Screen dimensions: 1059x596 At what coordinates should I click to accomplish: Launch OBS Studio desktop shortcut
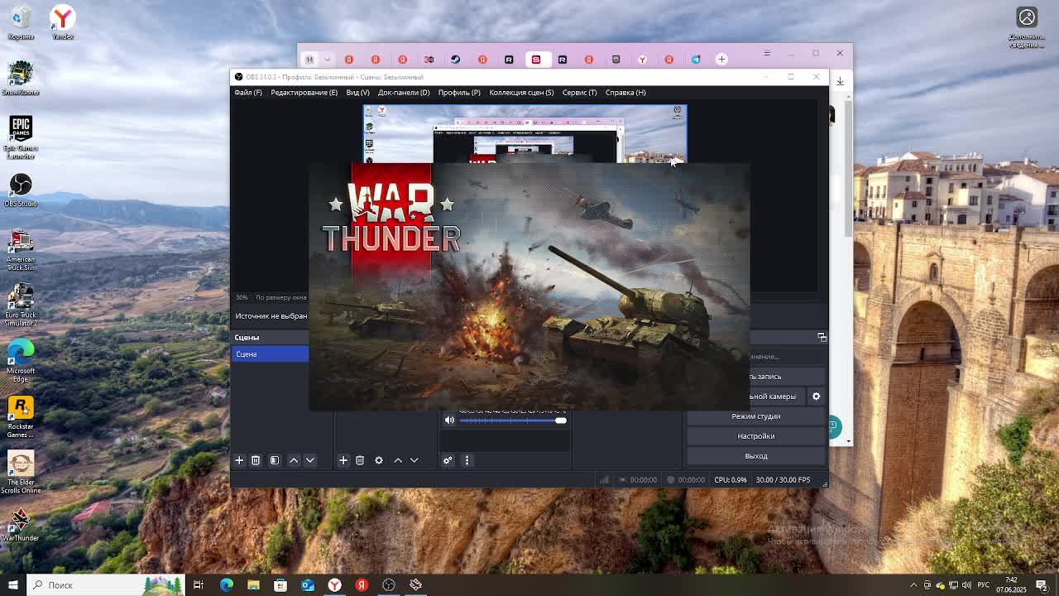pyautogui.click(x=21, y=190)
